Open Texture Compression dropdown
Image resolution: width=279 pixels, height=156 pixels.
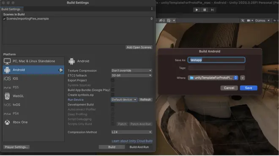pyautogui.click(x=131, y=71)
